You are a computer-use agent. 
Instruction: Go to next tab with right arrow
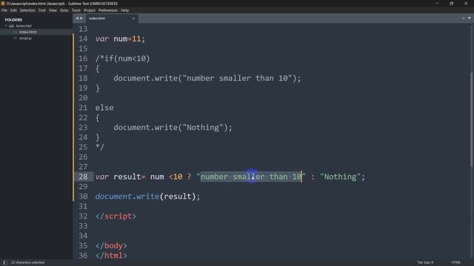(81, 18)
